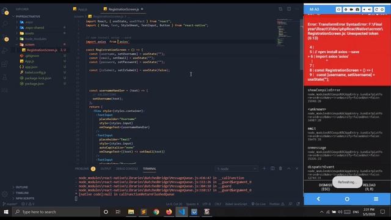
Task: Click Prettier in the status bar
Action: (x=277, y=204)
